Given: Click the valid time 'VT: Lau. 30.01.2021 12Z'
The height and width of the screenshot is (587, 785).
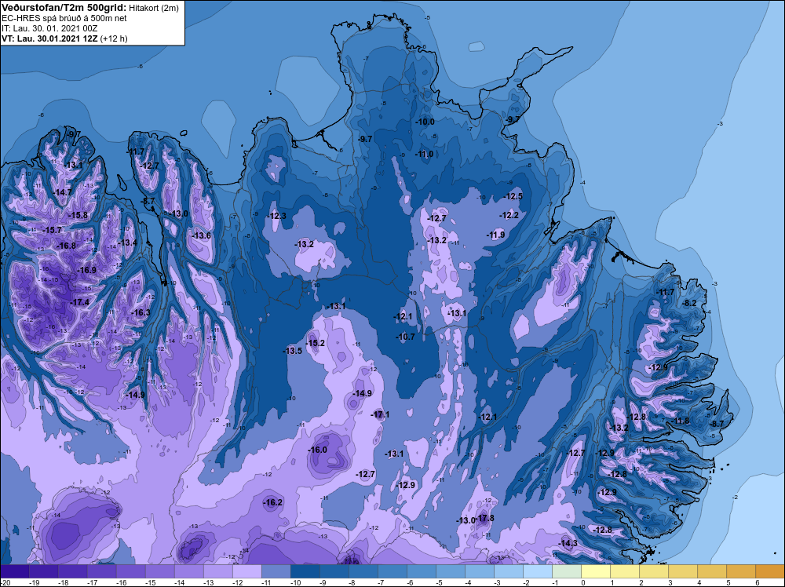Looking at the screenshot, I should pos(49,38).
